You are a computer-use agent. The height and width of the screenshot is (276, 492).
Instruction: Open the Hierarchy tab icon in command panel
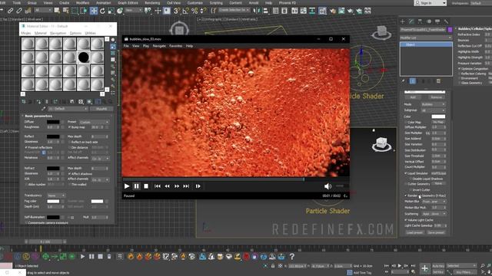point(421,21)
